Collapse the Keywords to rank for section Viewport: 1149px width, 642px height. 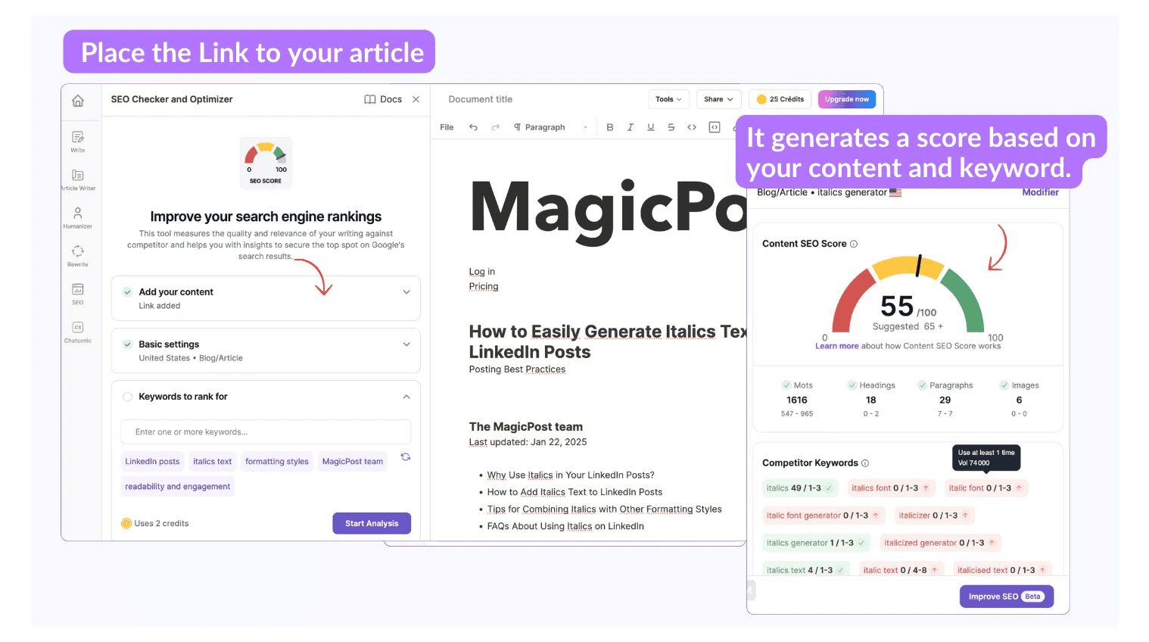pyautogui.click(x=406, y=397)
